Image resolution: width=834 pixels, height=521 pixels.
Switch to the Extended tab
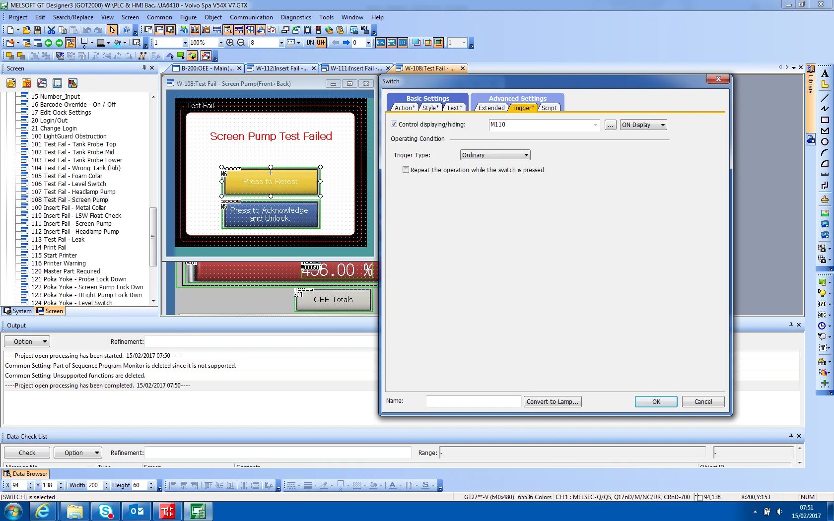491,108
